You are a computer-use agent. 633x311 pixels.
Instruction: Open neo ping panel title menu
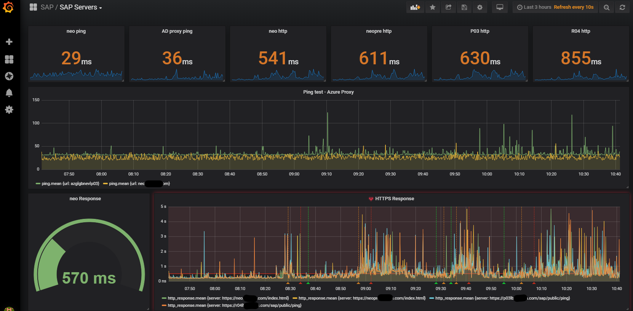pos(76,31)
